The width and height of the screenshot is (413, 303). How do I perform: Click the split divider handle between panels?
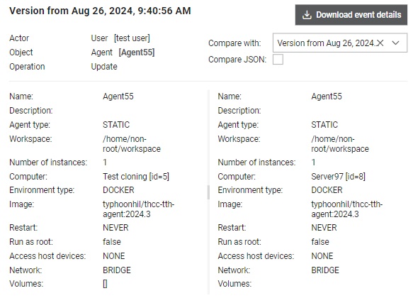(208, 192)
